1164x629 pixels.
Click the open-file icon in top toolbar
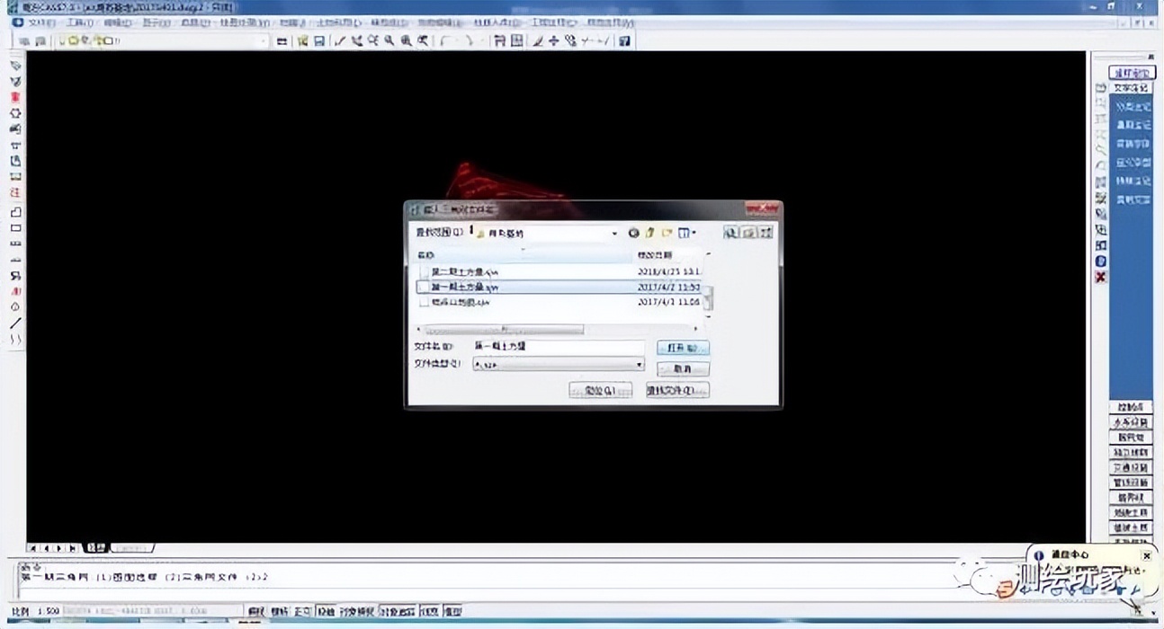pos(303,40)
